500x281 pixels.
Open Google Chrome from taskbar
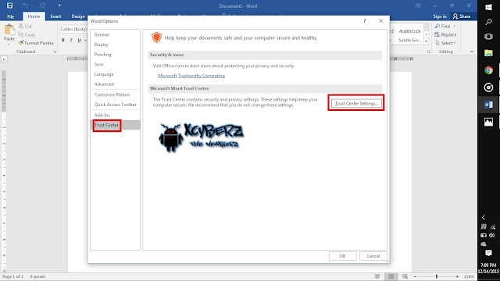click(x=488, y=70)
